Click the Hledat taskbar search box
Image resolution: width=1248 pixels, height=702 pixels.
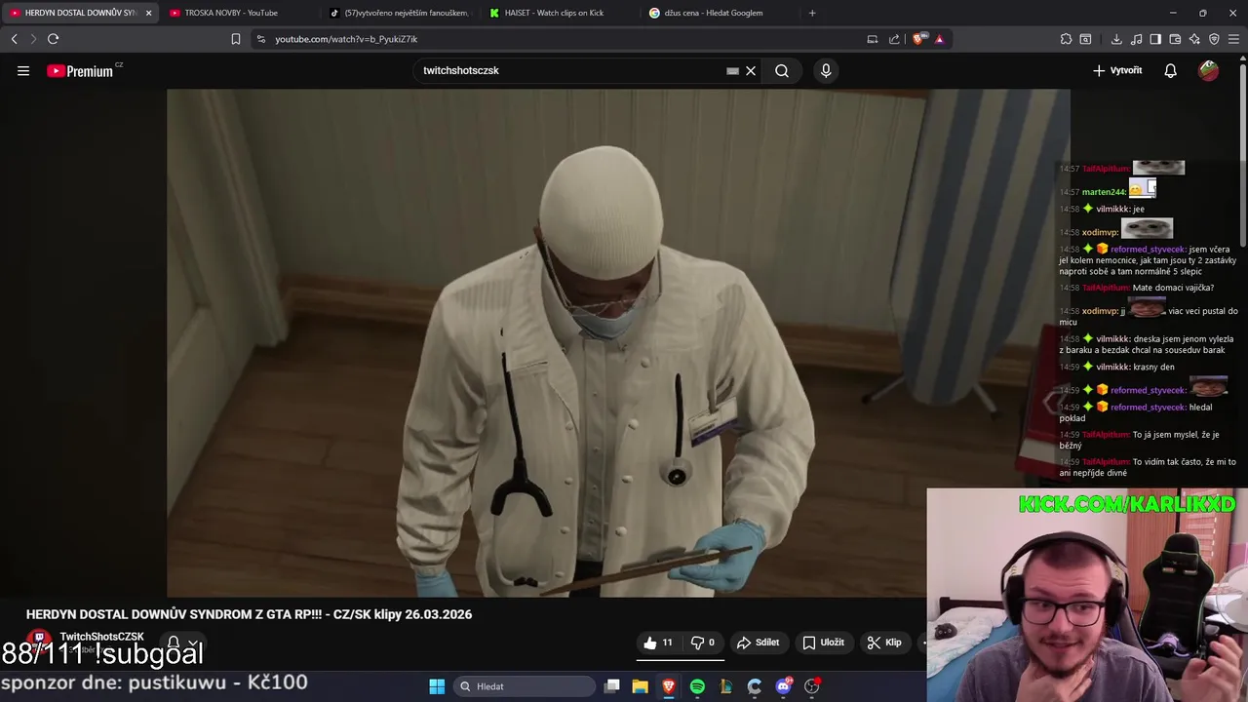tap(525, 686)
